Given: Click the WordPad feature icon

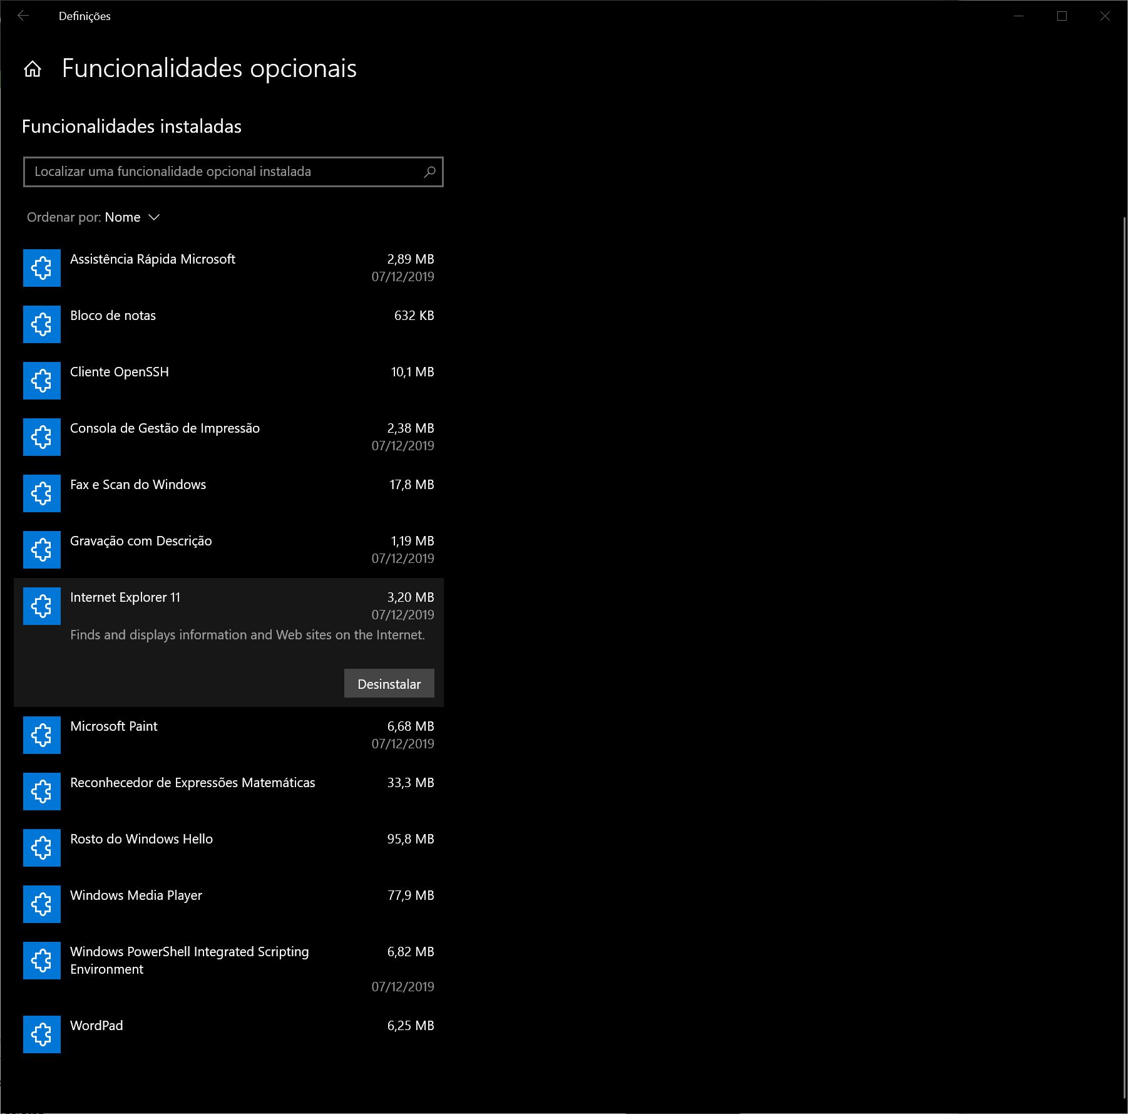Looking at the screenshot, I should 42,1034.
